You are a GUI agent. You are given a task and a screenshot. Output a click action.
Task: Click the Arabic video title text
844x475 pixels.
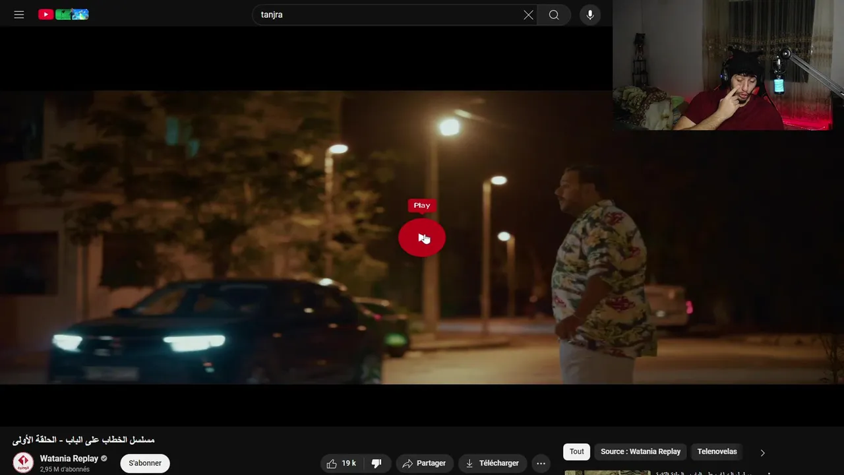[84, 439]
